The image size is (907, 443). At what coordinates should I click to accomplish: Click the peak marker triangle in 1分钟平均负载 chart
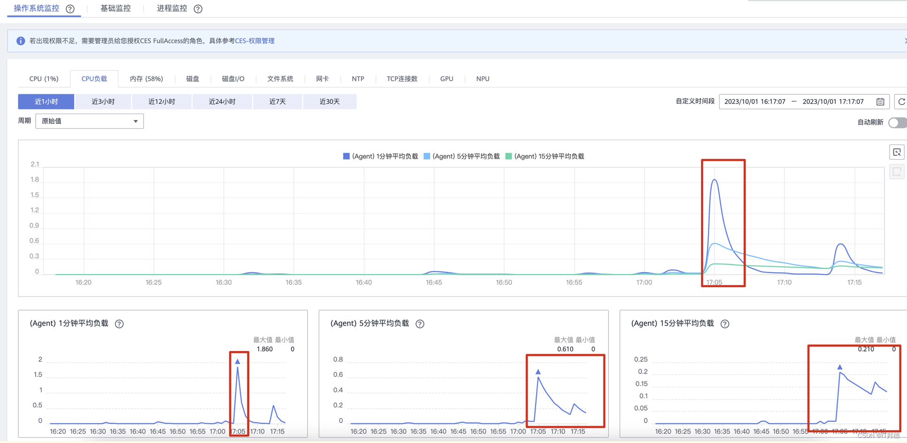pyautogui.click(x=238, y=361)
